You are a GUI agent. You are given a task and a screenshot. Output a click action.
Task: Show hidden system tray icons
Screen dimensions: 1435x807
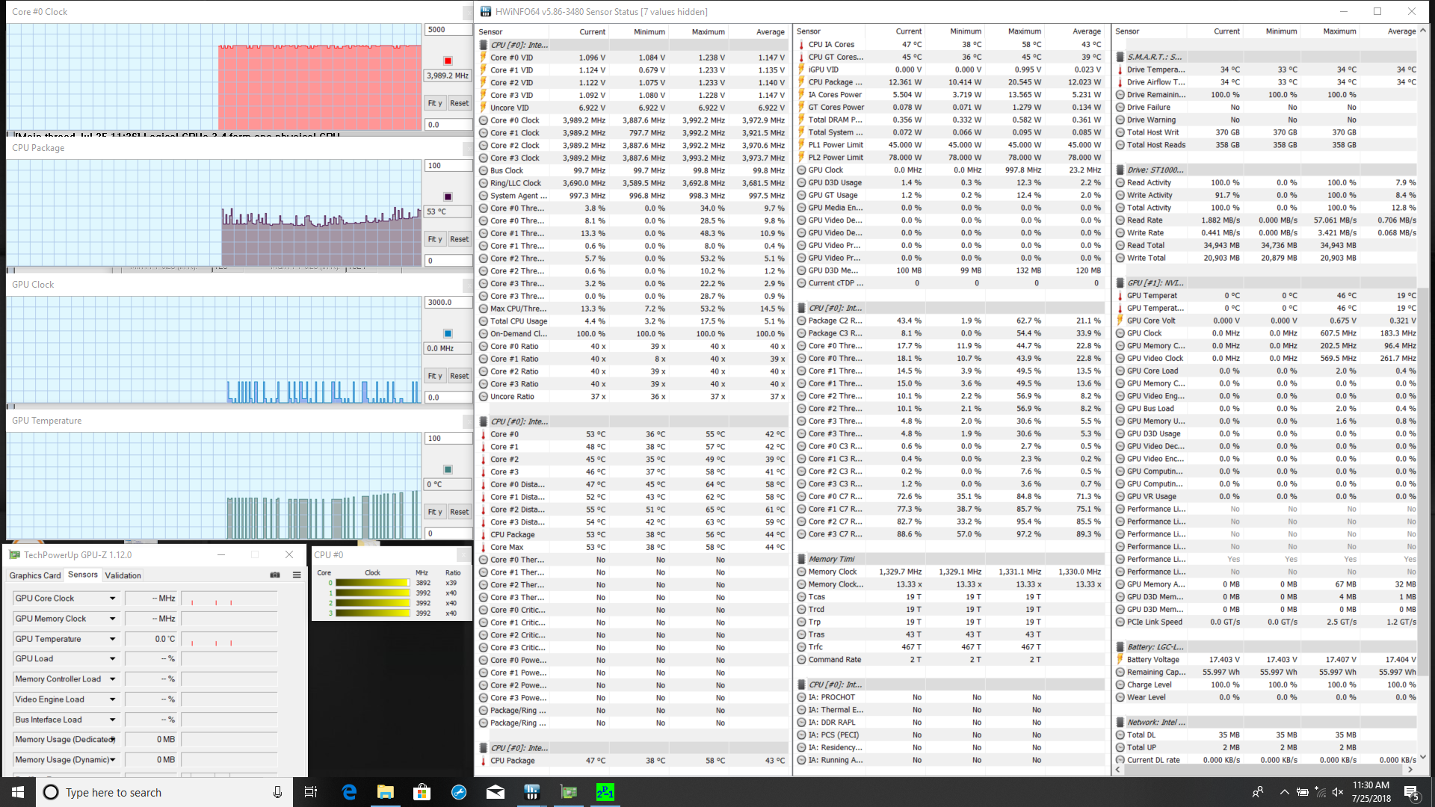(x=1284, y=792)
